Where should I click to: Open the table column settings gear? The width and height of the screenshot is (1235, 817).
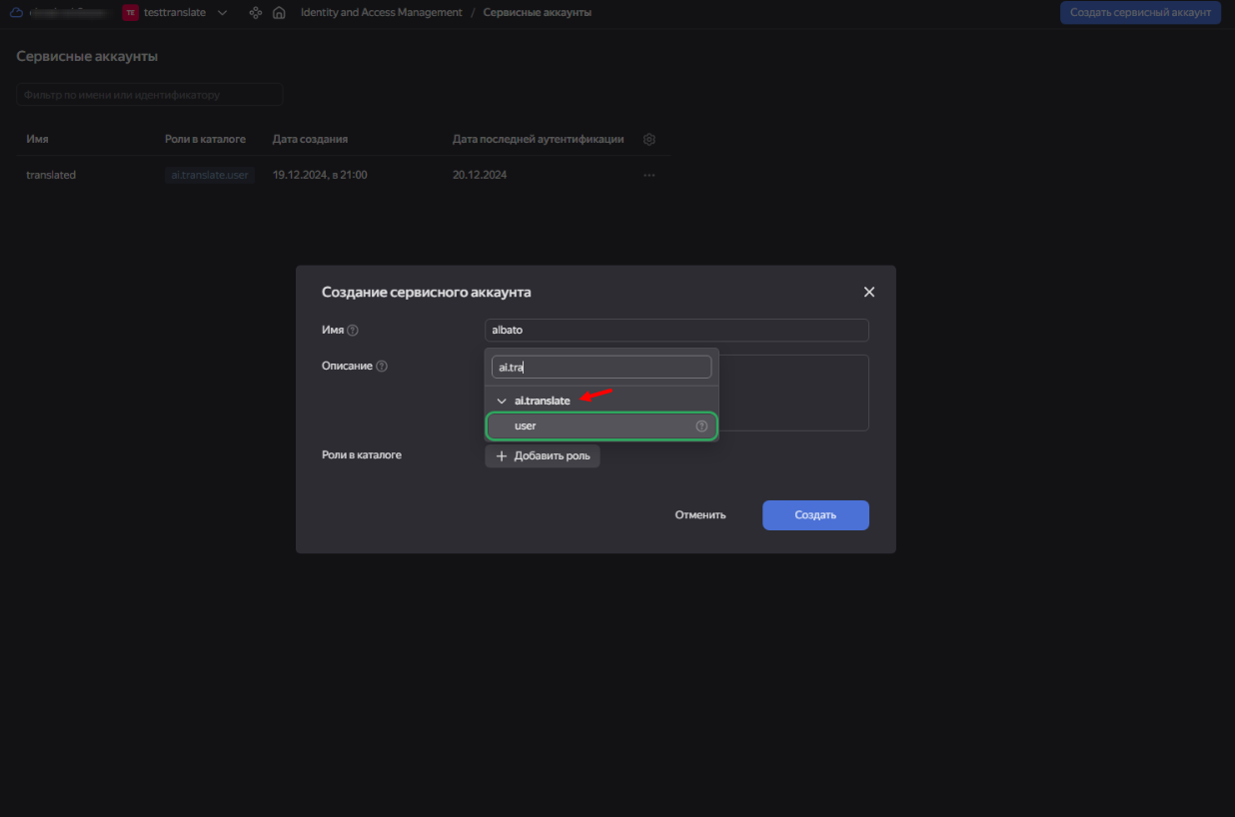649,140
